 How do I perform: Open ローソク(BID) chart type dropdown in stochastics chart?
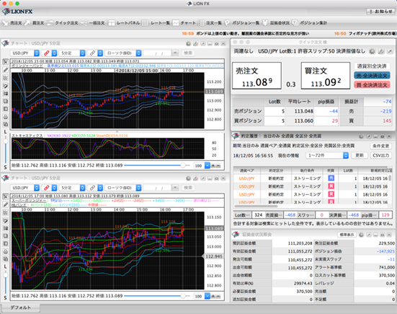tap(123, 53)
